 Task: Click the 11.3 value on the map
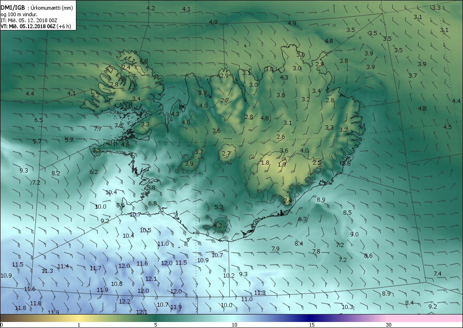click(x=47, y=271)
